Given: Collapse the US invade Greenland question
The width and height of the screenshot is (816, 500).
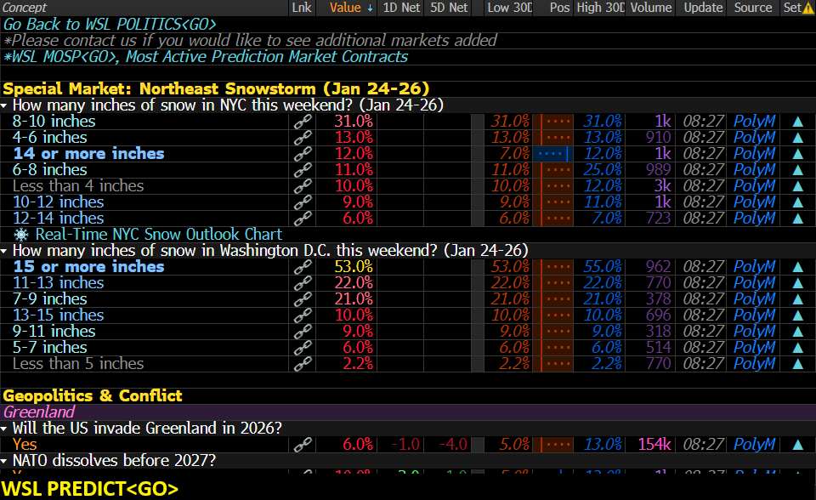Looking at the screenshot, I should point(4,429).
